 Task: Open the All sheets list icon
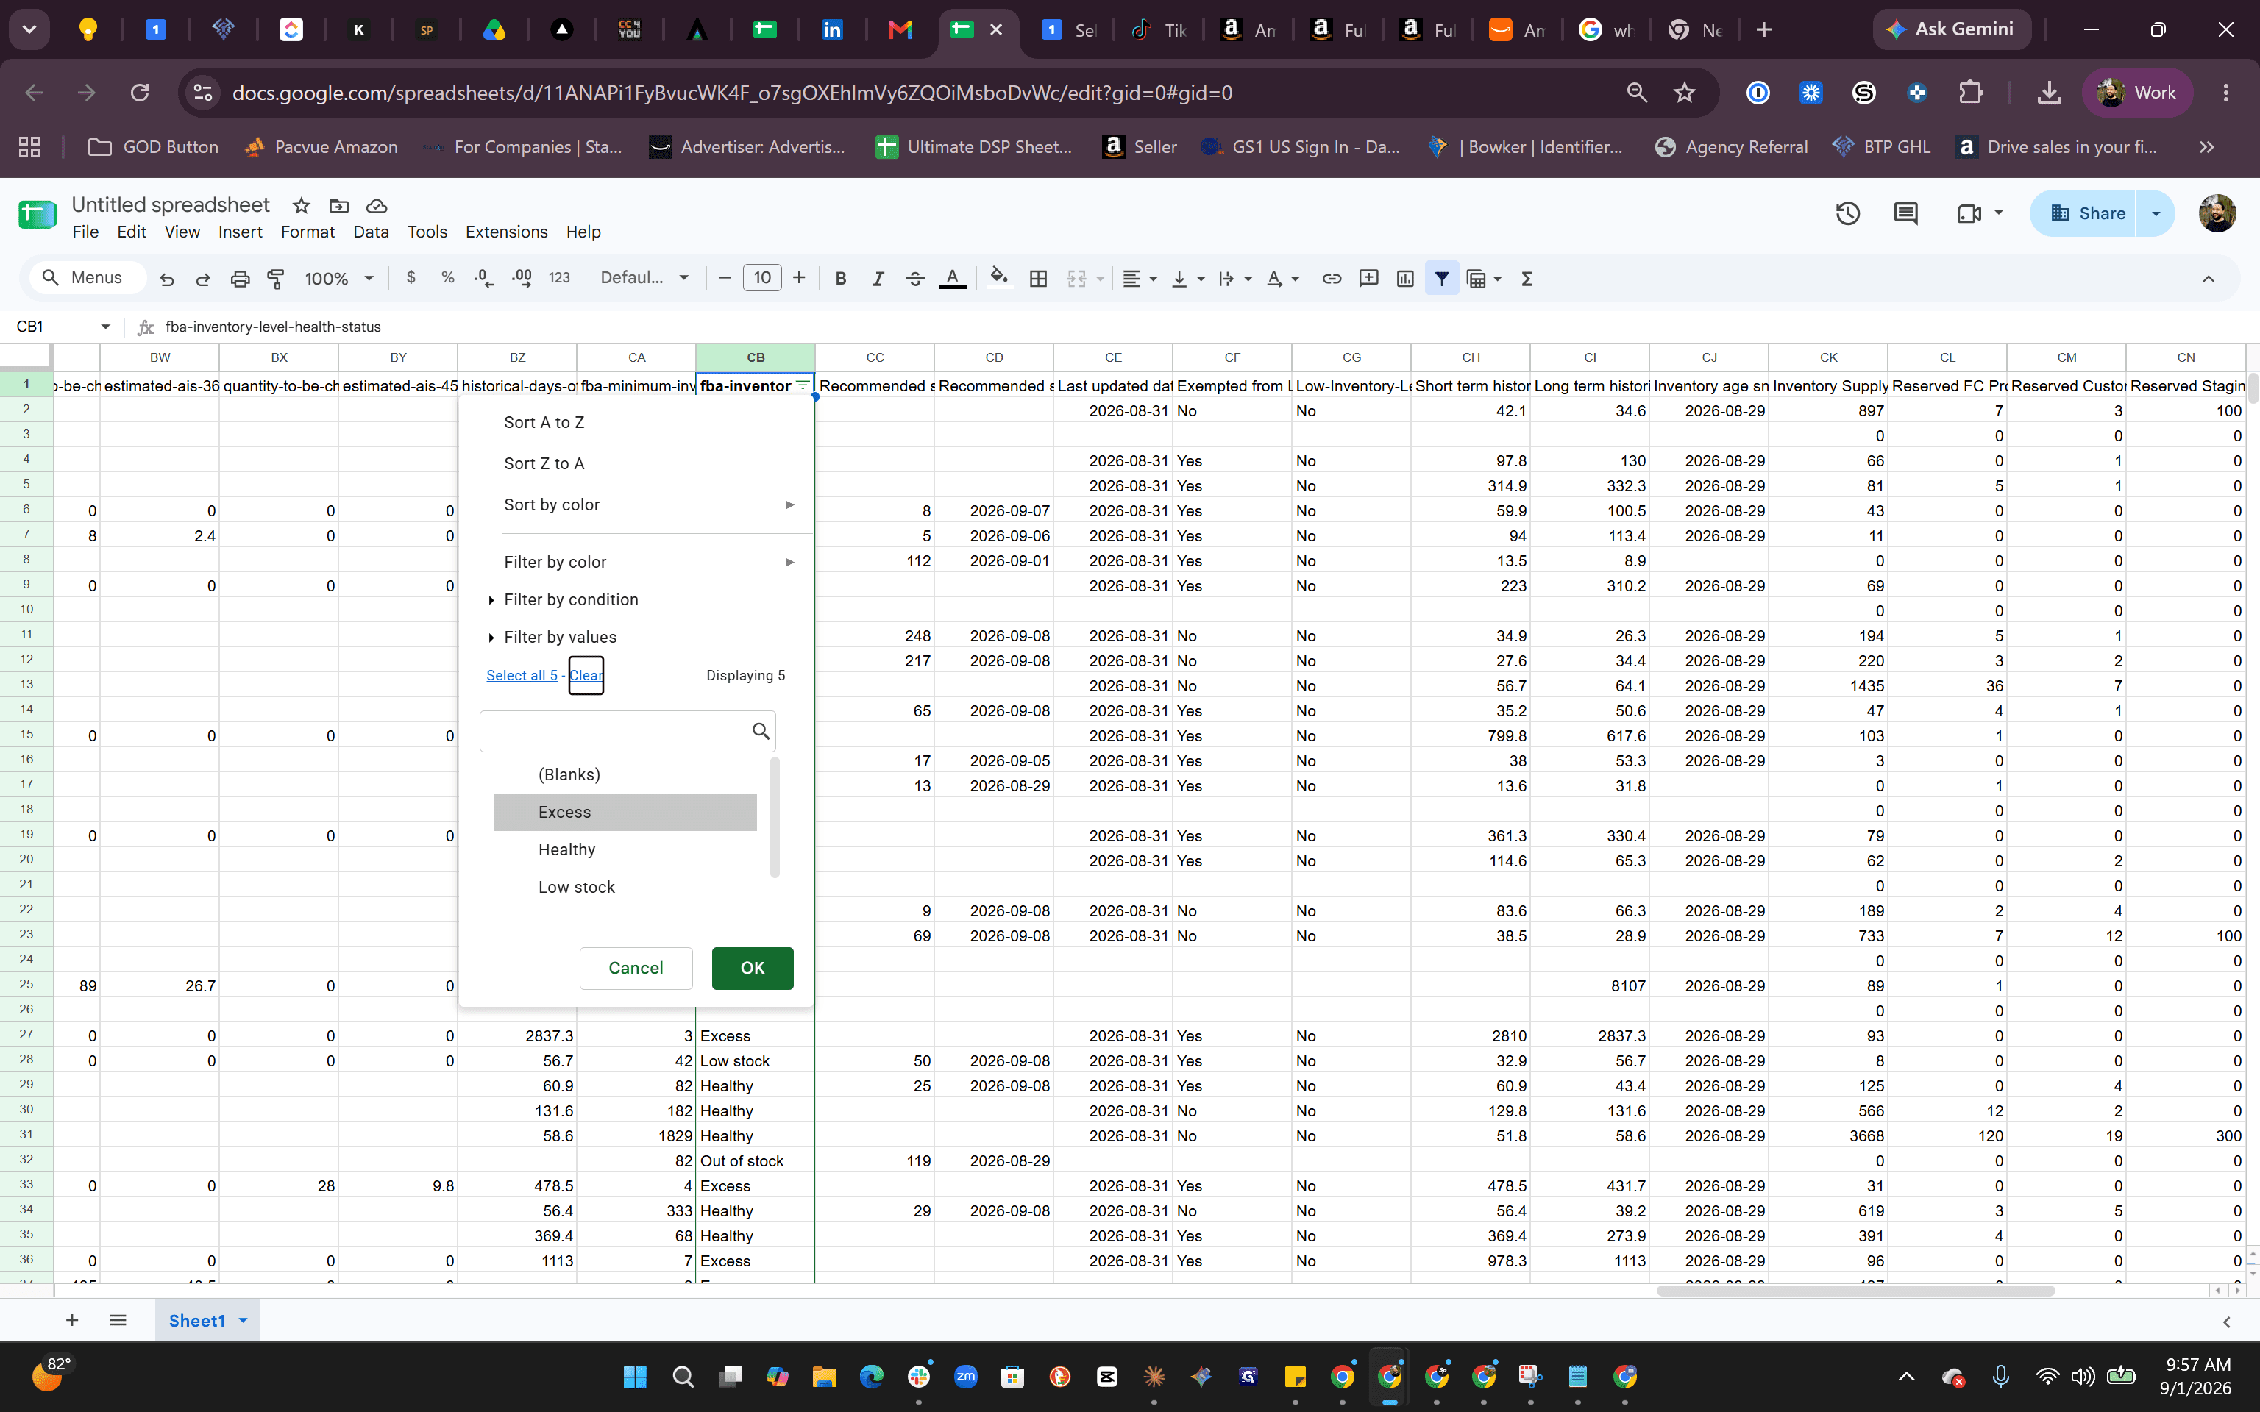pos(118,1319)
